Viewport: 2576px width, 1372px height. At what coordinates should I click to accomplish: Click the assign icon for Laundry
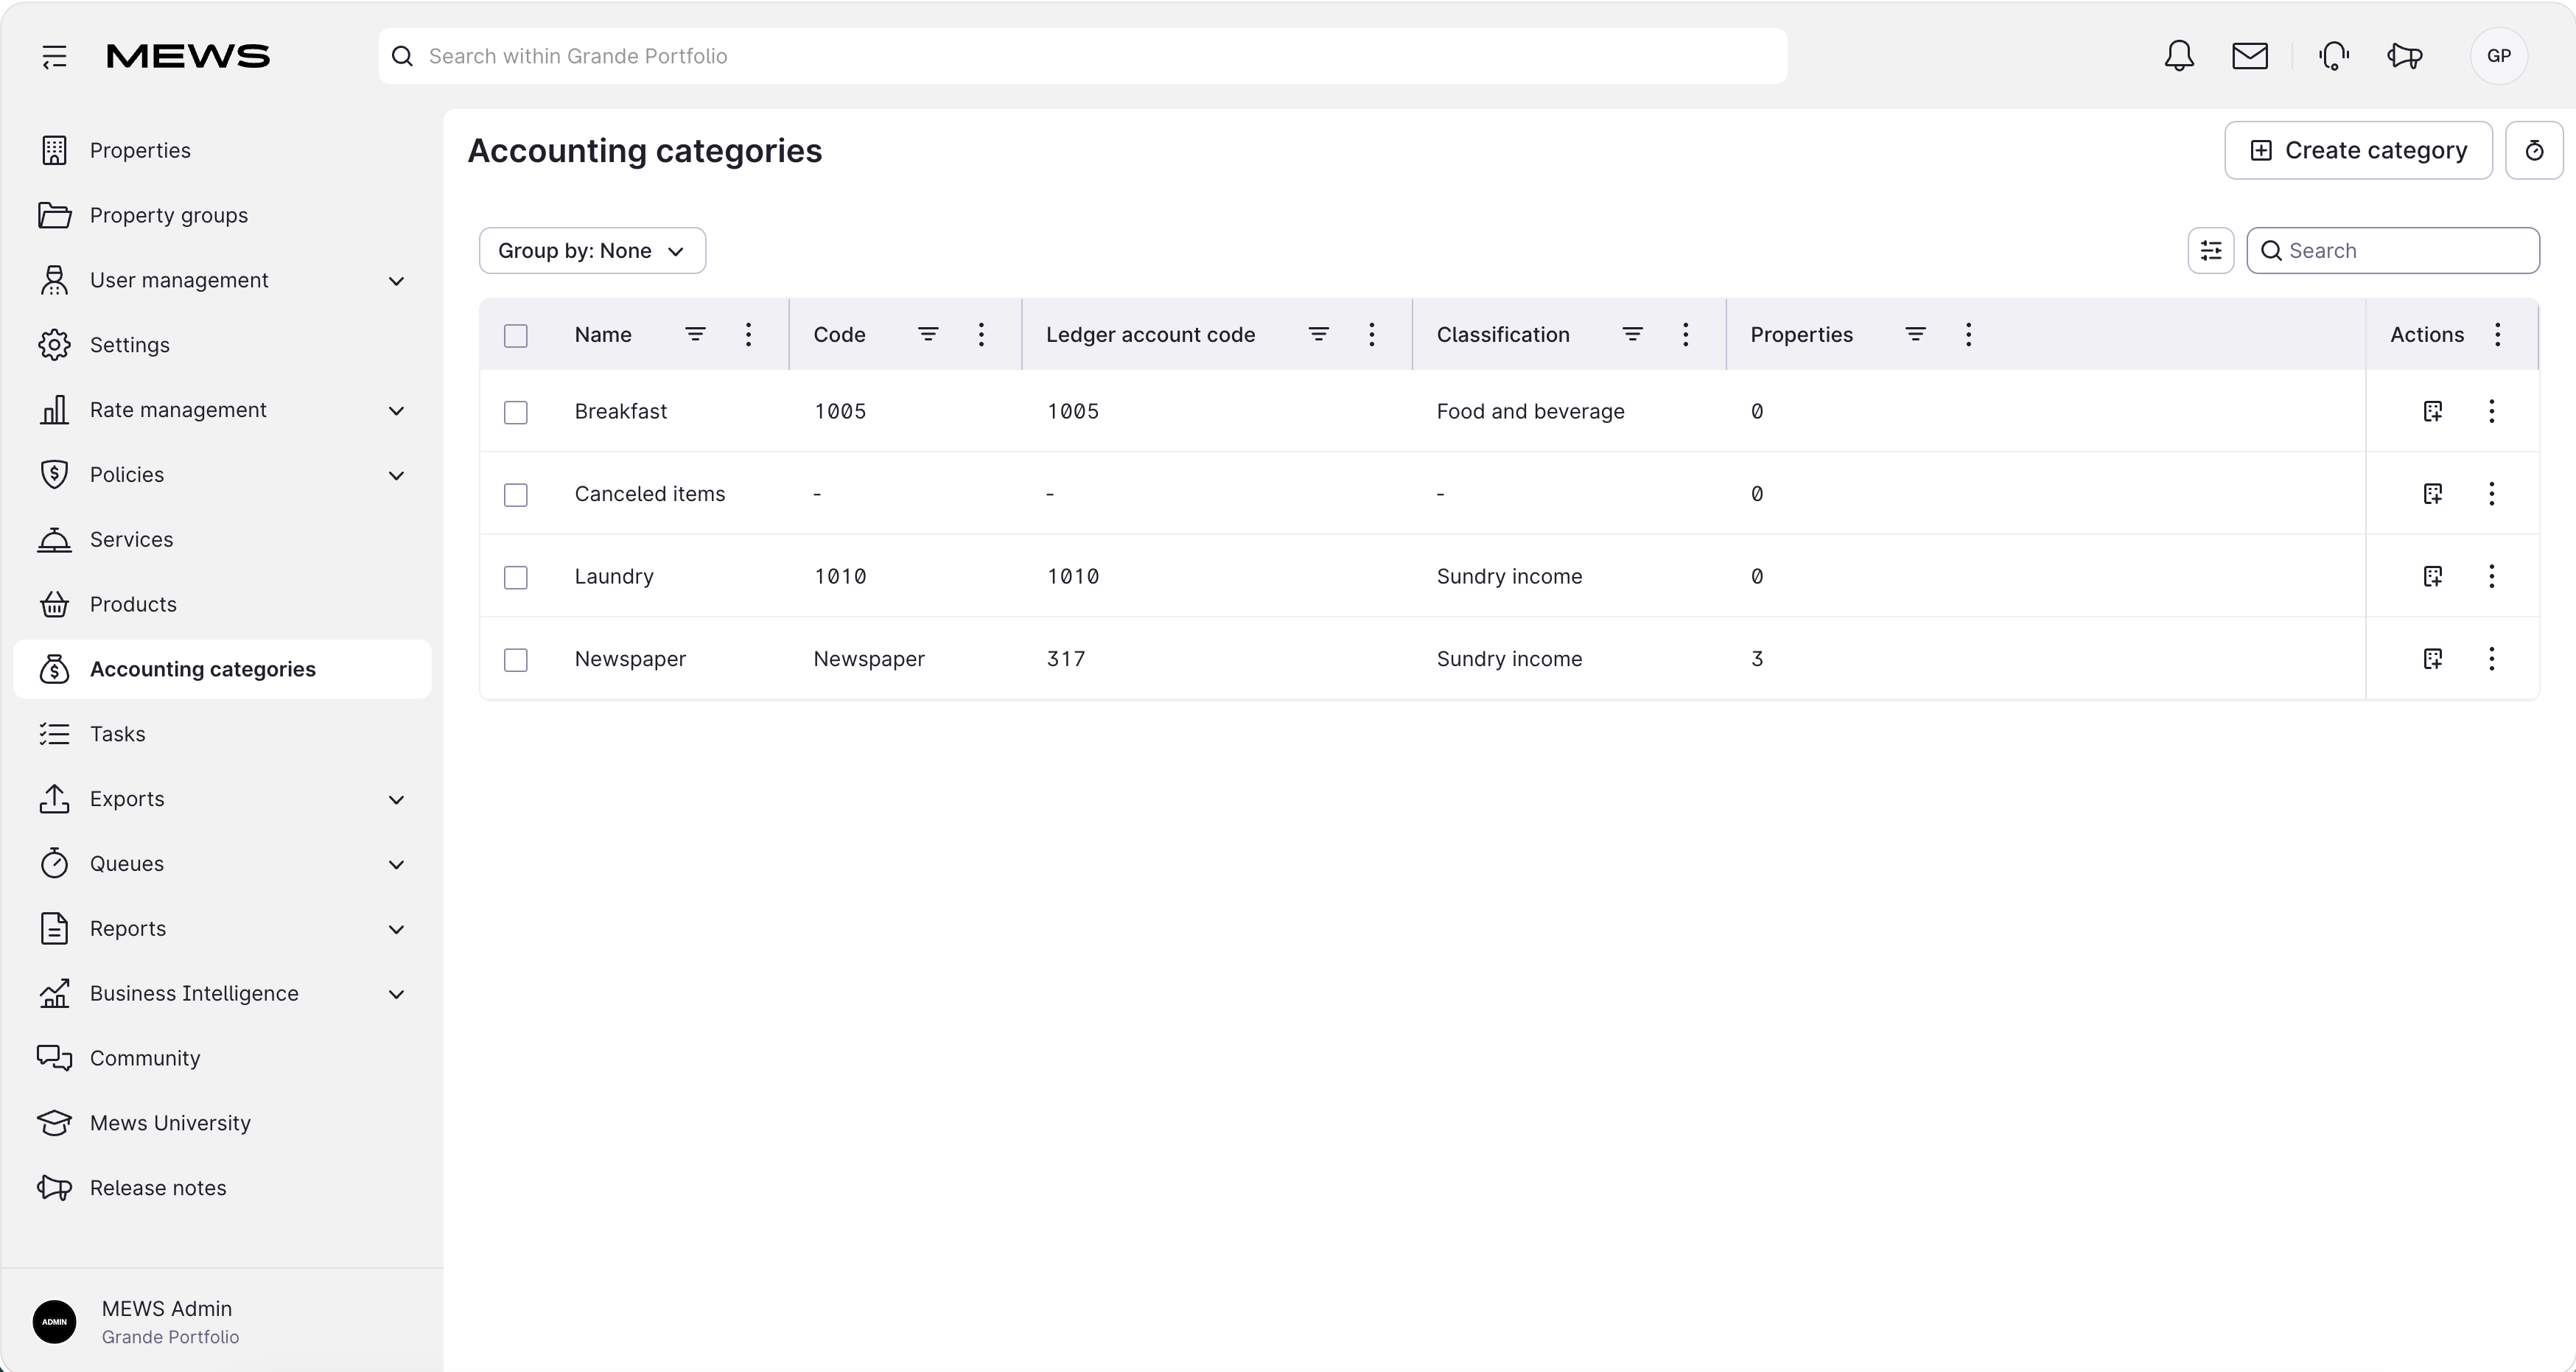2433,576
